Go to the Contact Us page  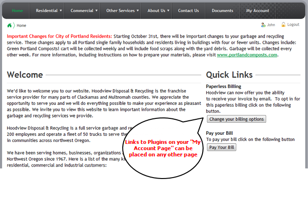click(x=188, y=11)
